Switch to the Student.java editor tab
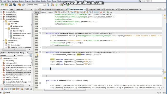The width and height of the screenshot is (167, 94). coord(110,9)
